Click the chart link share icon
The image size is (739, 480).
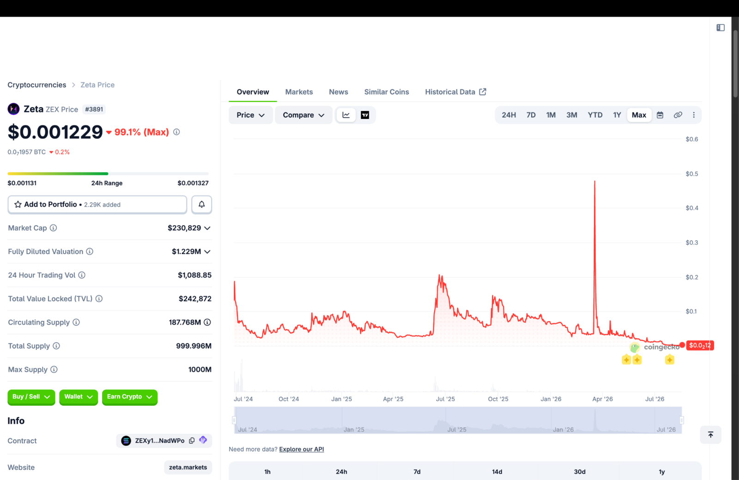coord(678,115)
